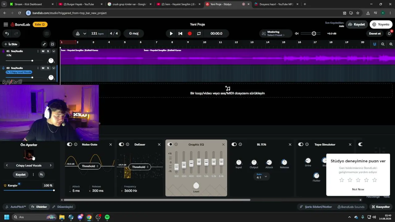The width and height of the screenshot is (395, 222).
Task: Close the Tape Simulator effect
Action: coord(350,144)
